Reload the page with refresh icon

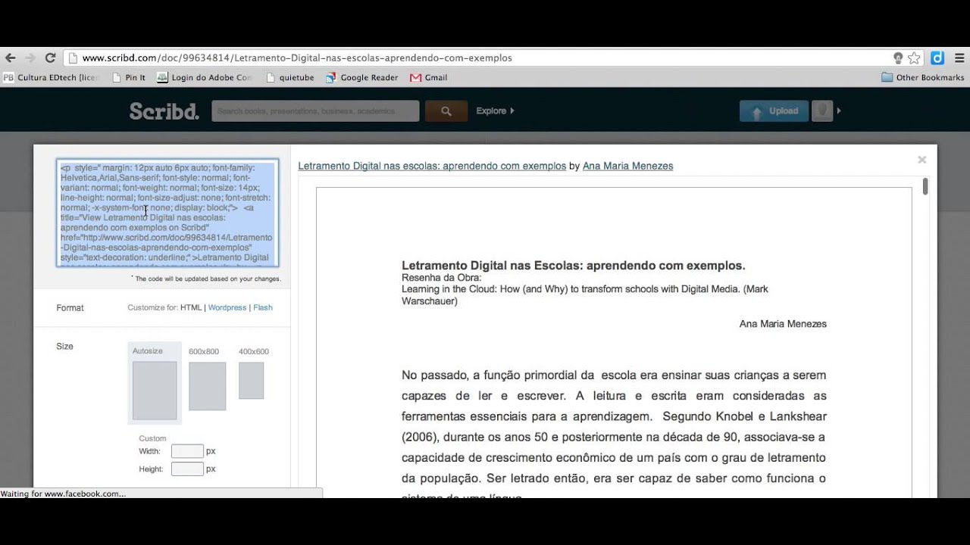pyautogui.click(x=50, y=58)
